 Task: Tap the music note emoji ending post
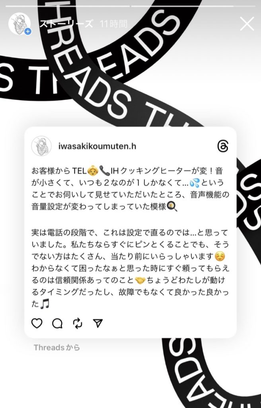[x=45, y=304]
